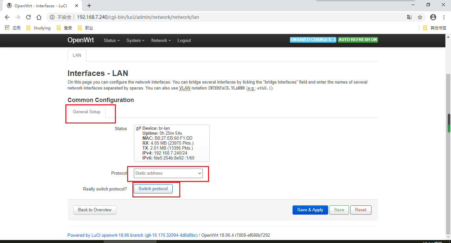Click RX 4.05 MB statistic
Viewport: 451px width, 243px height.
tap(168, 143)
